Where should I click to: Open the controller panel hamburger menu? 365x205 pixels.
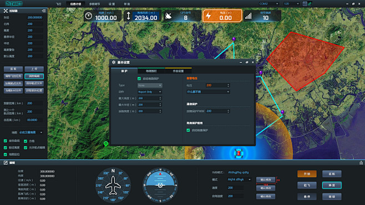tap(44, 11)
